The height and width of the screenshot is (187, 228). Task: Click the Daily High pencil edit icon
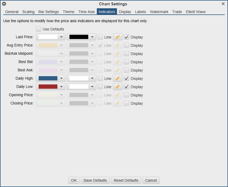click(117, 79)
